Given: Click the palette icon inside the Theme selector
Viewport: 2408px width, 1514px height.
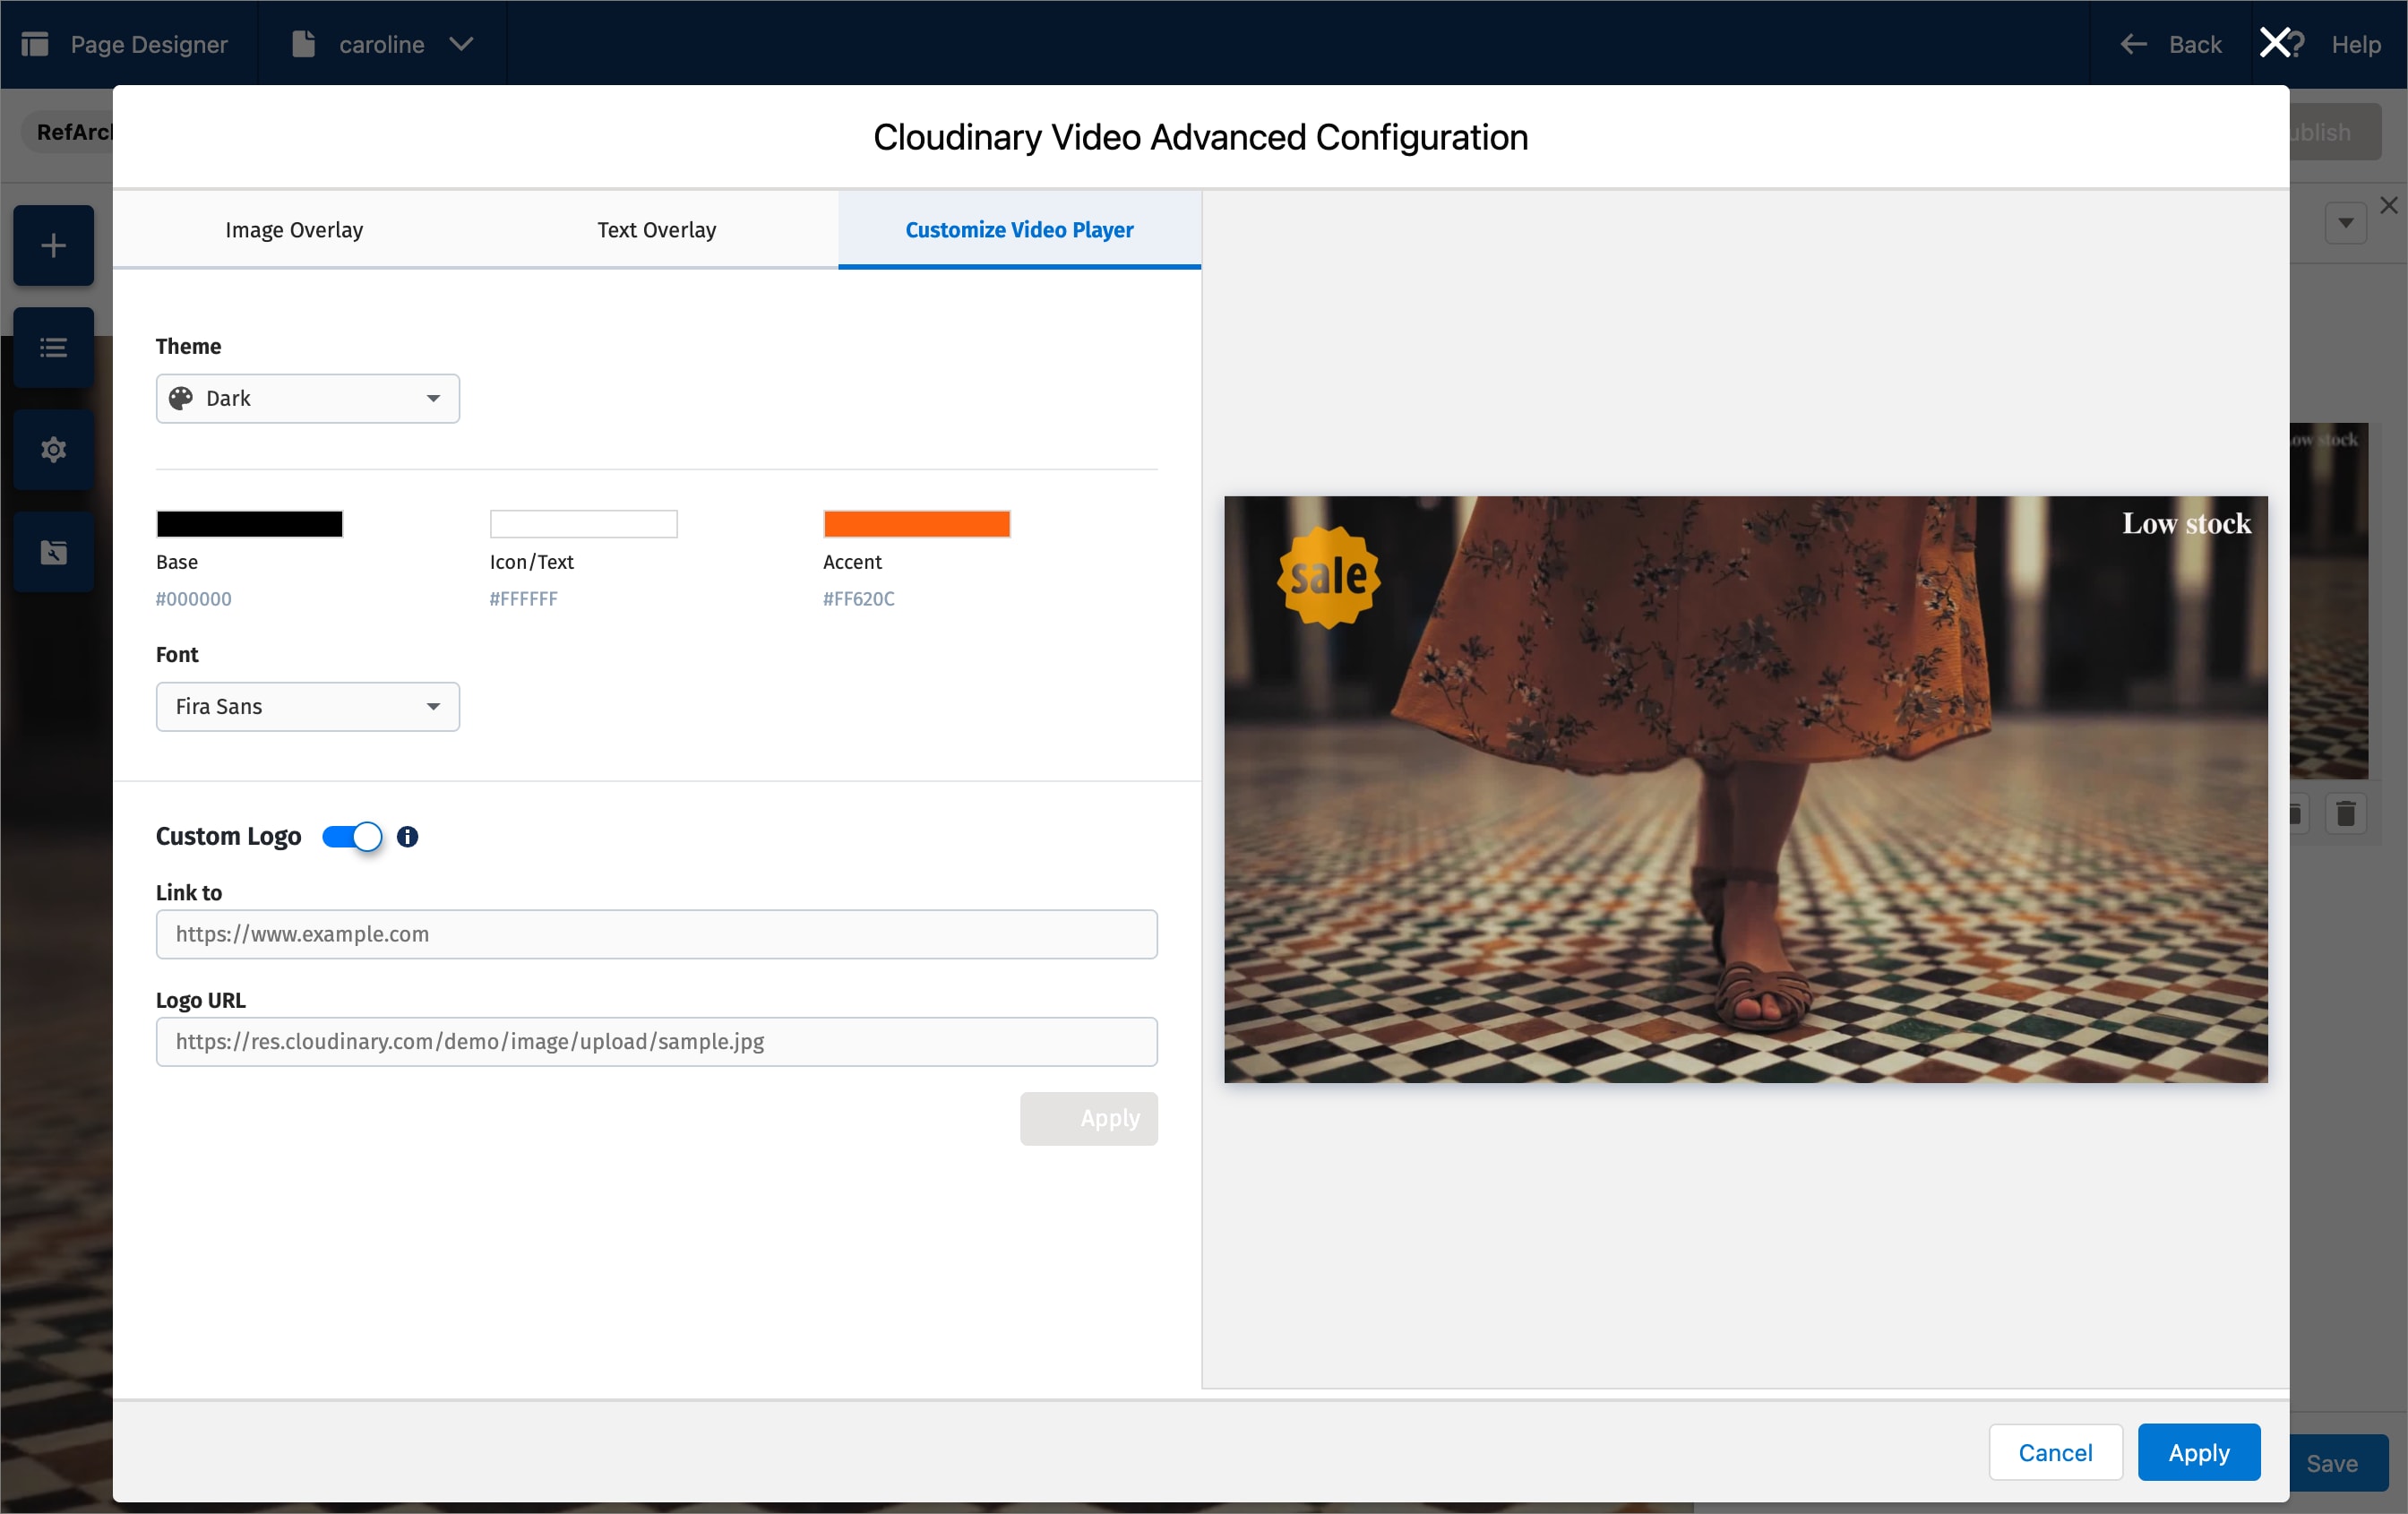Looking at the screenshot, I should click(181, 398).
